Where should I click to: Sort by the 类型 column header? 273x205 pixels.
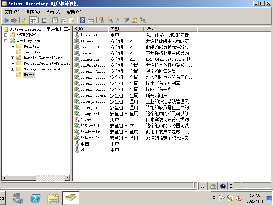tap(126, 29)
